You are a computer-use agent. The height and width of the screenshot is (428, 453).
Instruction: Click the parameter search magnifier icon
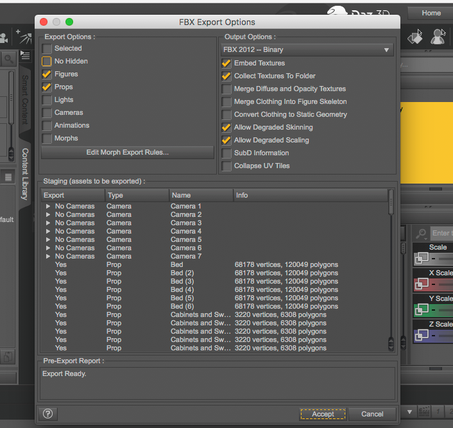[422, 234]
